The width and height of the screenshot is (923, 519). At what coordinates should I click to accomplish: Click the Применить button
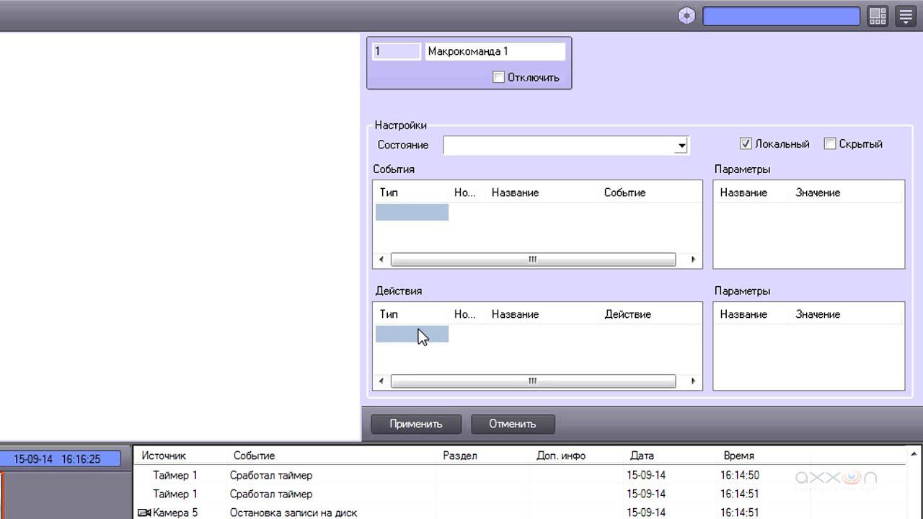[416, 424]
